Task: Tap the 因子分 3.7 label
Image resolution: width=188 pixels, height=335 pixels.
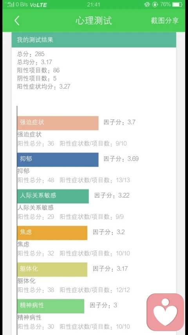Action: [119, 122]
